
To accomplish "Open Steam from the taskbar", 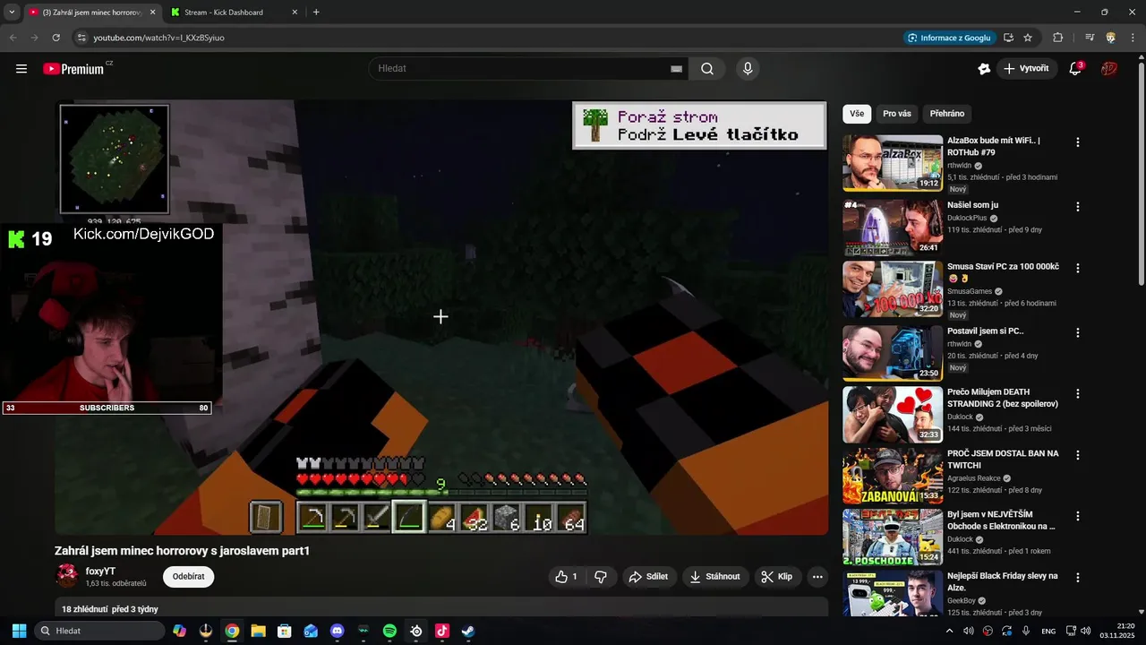I will click(x=468, y=631).
